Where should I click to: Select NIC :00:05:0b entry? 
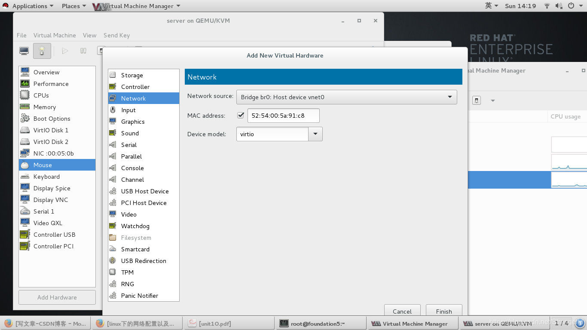(57, 153)
